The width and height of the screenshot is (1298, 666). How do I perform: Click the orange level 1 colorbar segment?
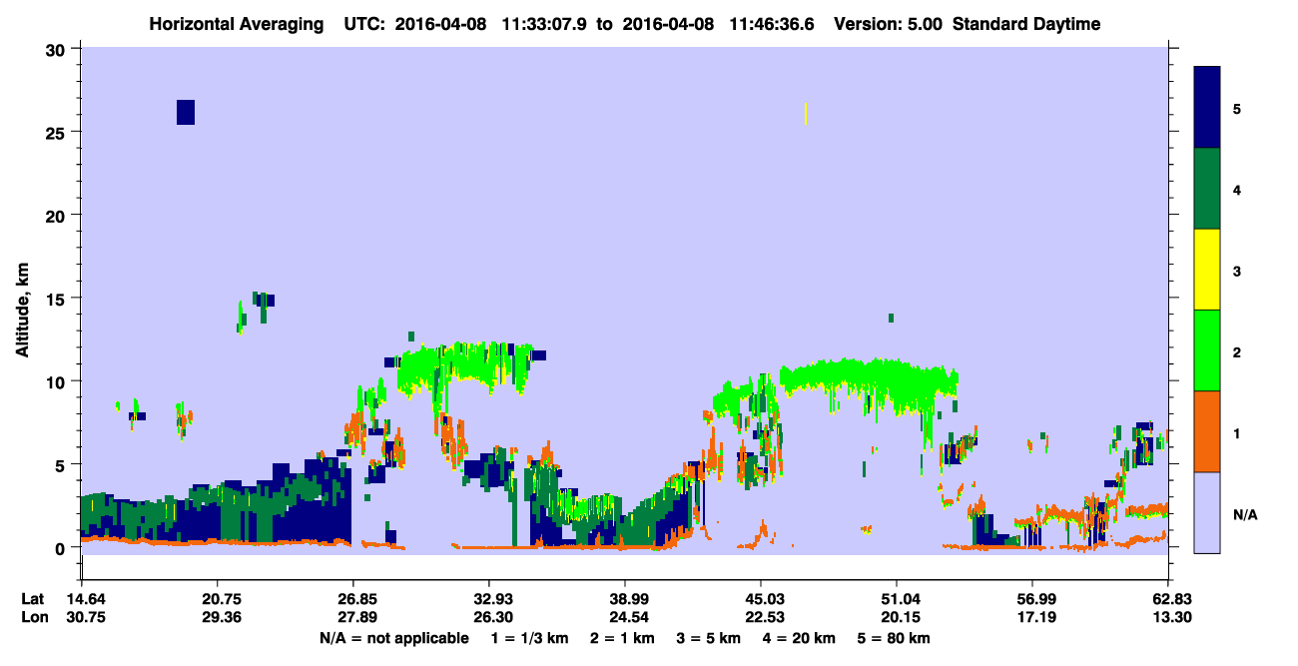pos(1207,431)
